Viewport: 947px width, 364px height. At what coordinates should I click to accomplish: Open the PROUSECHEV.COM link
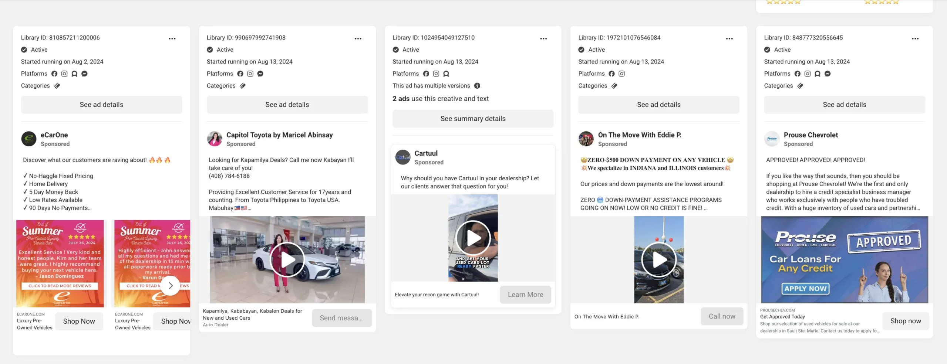pos(777,310)
